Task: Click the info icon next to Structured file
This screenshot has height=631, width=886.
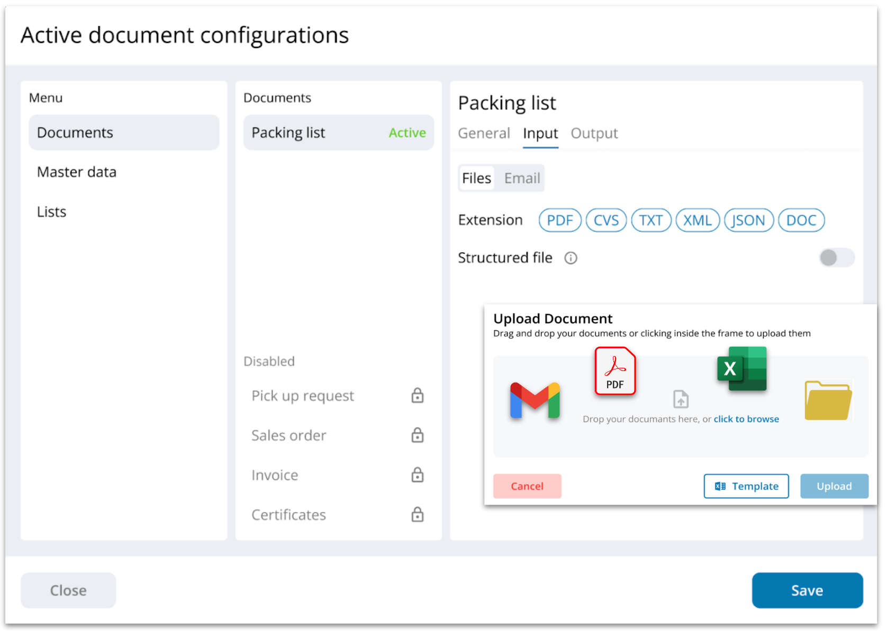Action: point(571,258)
